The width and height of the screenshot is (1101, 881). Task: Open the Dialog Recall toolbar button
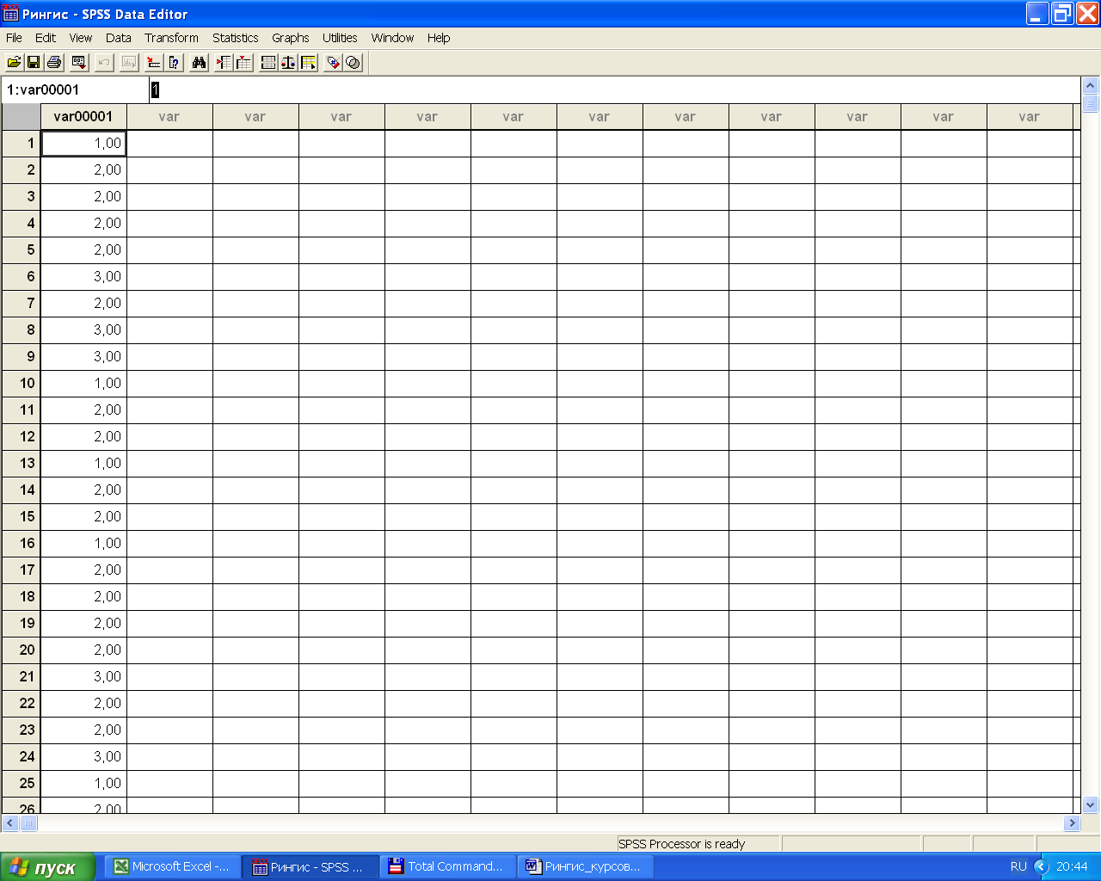pos(79,62)
